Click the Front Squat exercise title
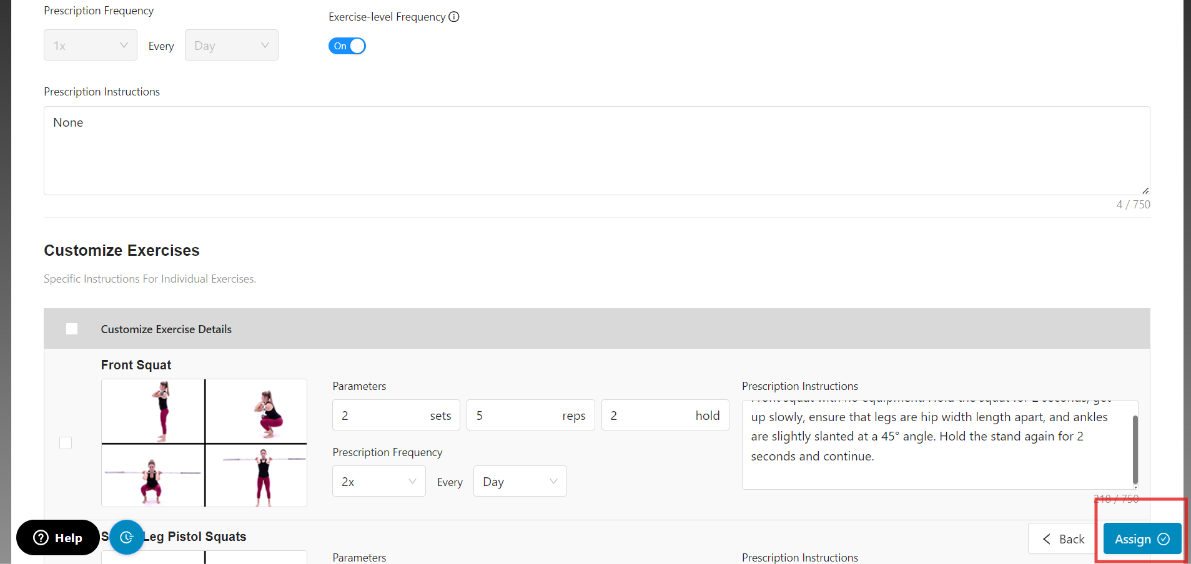Image resolution: width=1191 pixels, height=564 pixels. click(x=136, y=365)
